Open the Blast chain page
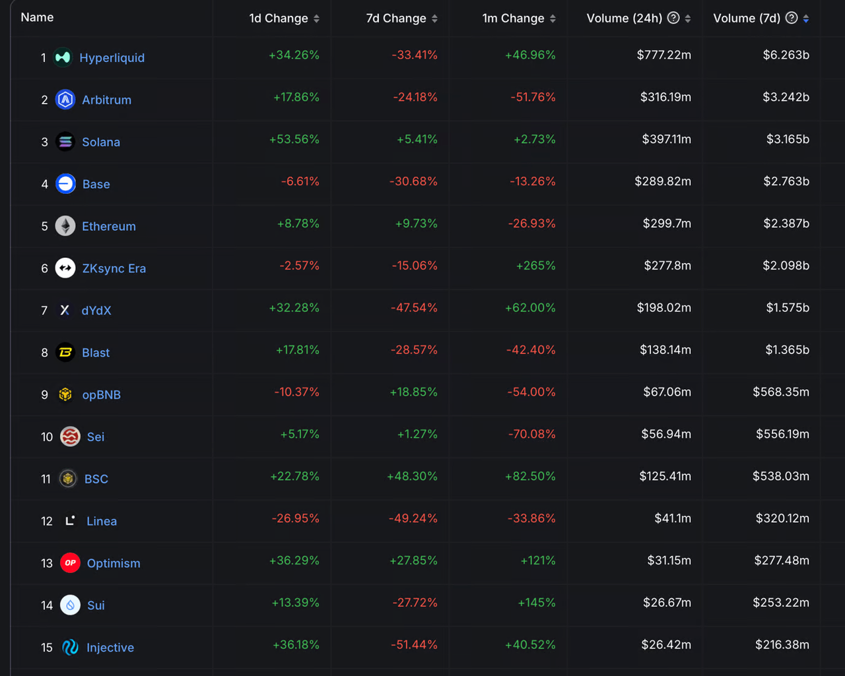Screen dimensions: 845x676 click(x=96, y=353)
